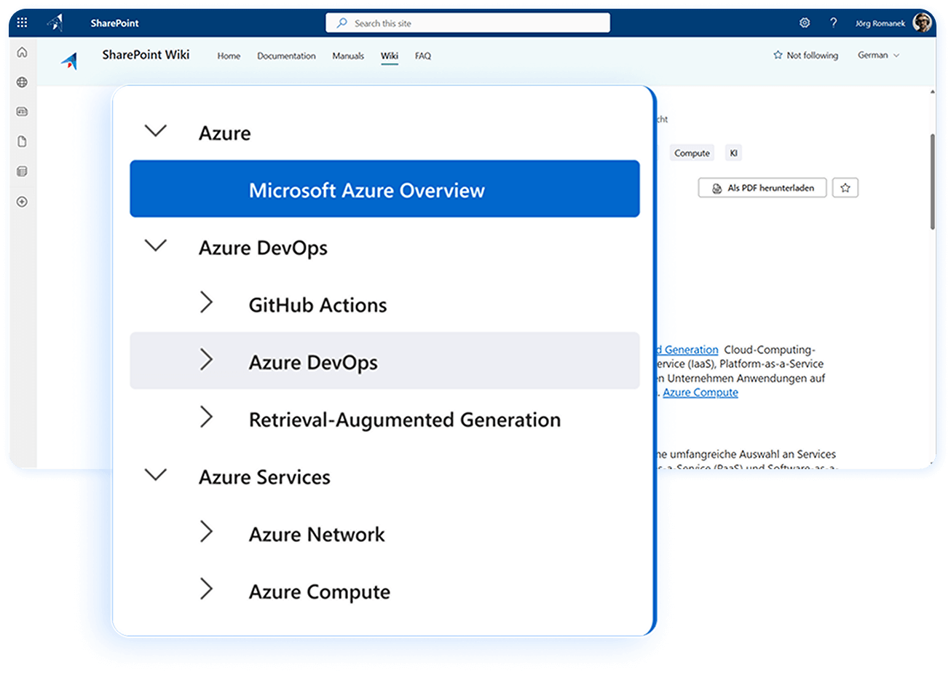
Task: Open the app launcher waffle icon
Action: coord(22,23)
